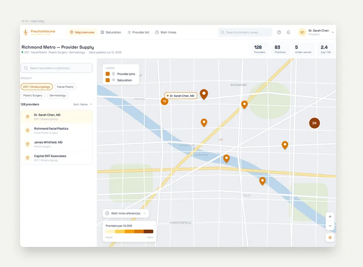Click the Map overview pin icon

pyautogui.click(x=72, y=32)
